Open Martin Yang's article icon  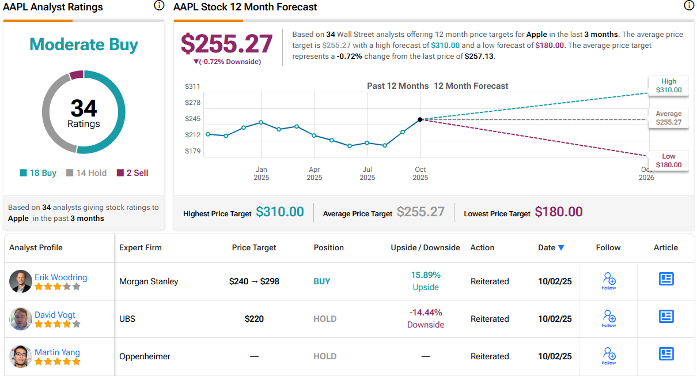(x=666, y=354)
